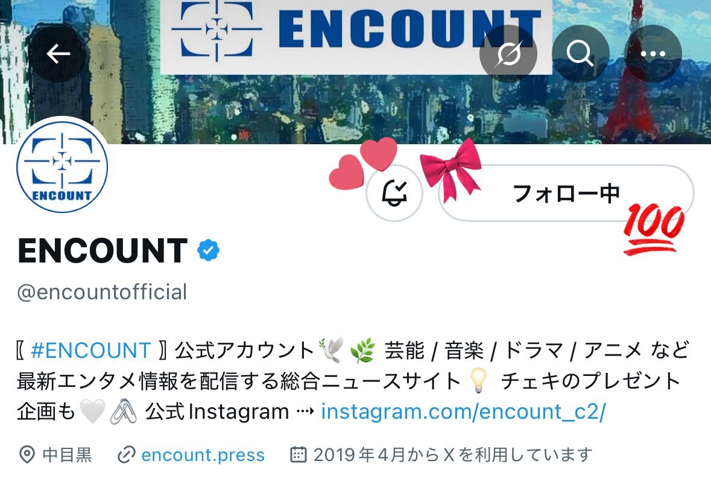The width and height of the screenshot is (711, 490).
Task: Tap the chain link icon beside encount.press
Action: [x=126, y=454]
